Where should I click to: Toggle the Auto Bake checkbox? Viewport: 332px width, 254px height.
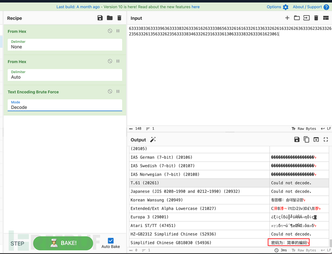click(x=111, y=241)
